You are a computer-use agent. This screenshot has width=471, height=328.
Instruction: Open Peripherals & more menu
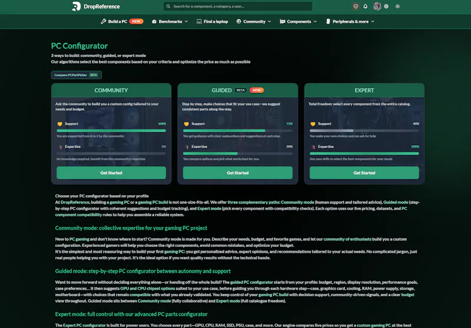pyautogui.click(x=350, y=22)
